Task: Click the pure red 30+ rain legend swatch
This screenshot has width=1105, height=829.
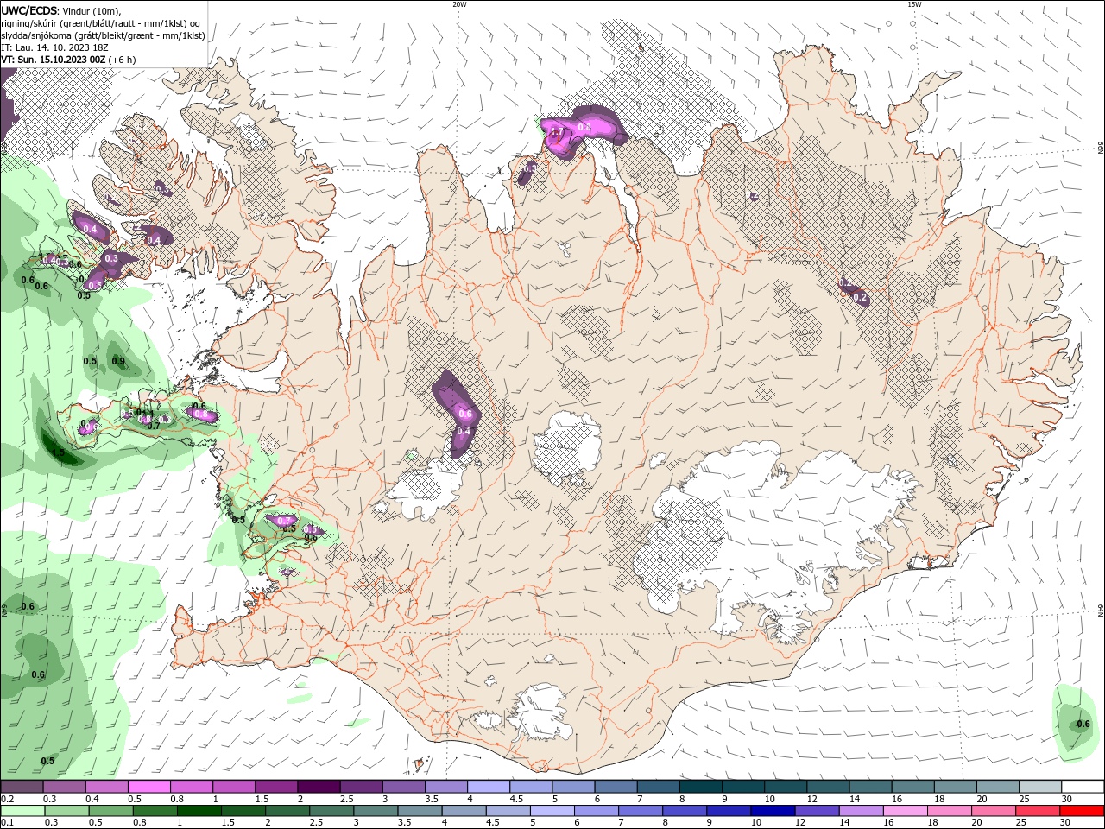Action: (1081, 811)
